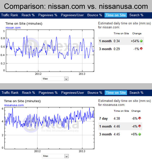The image size is (152, 160).
Task: Select the 1 month 4:46 row for nissanusa.com
Action: (120, 126)
